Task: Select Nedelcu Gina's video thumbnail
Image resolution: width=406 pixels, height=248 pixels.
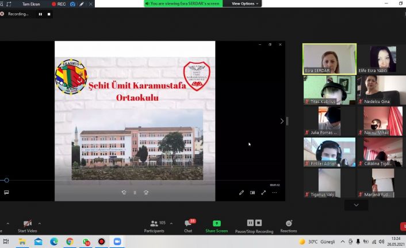Action: point(383,90)
